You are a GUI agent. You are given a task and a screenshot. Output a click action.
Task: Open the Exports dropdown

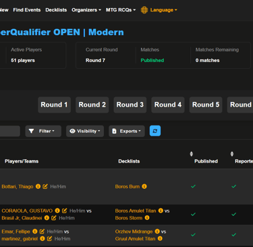click(127, 131)
